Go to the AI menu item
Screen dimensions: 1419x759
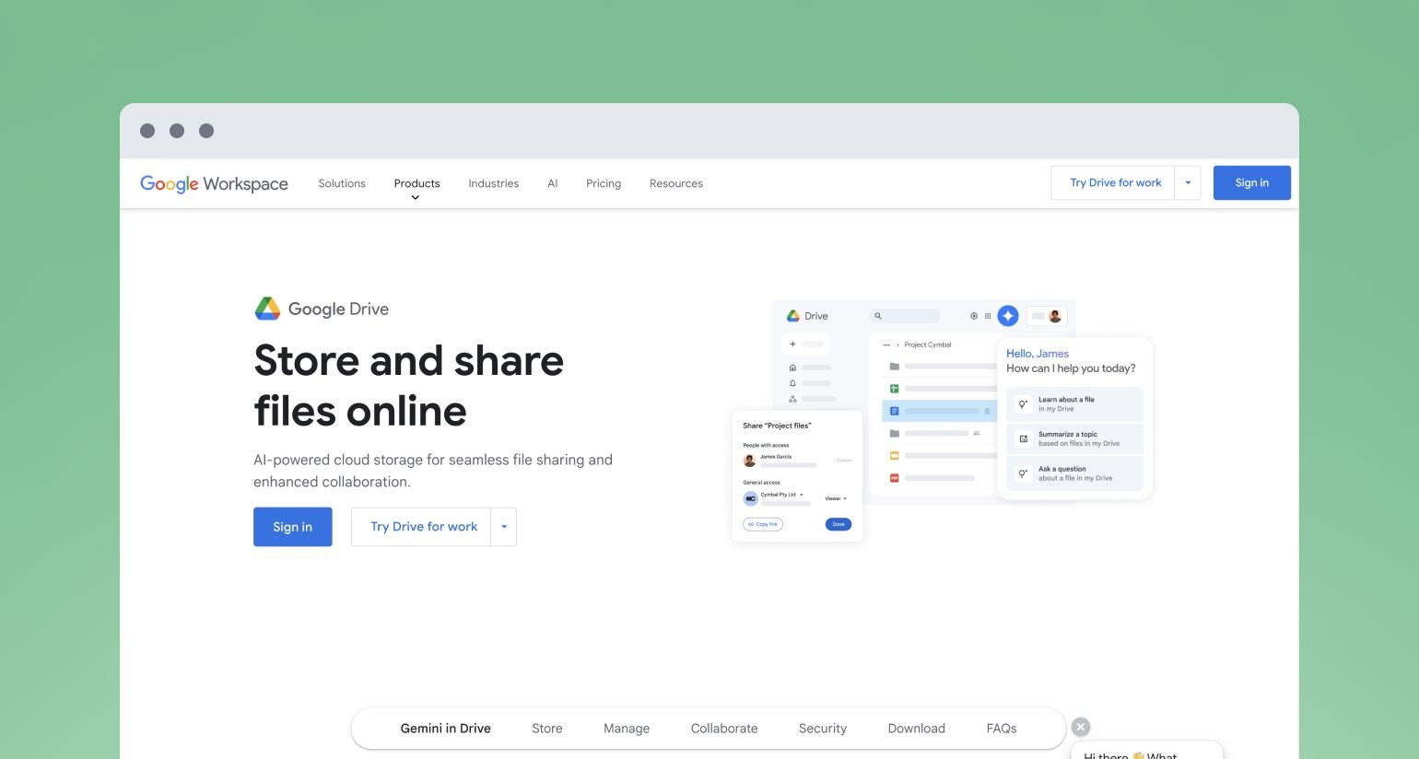(552, 183)
